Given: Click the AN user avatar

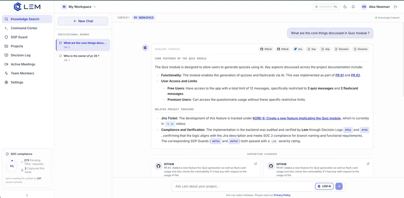Looking at the screenshot, I should click(x=364, y=7).
